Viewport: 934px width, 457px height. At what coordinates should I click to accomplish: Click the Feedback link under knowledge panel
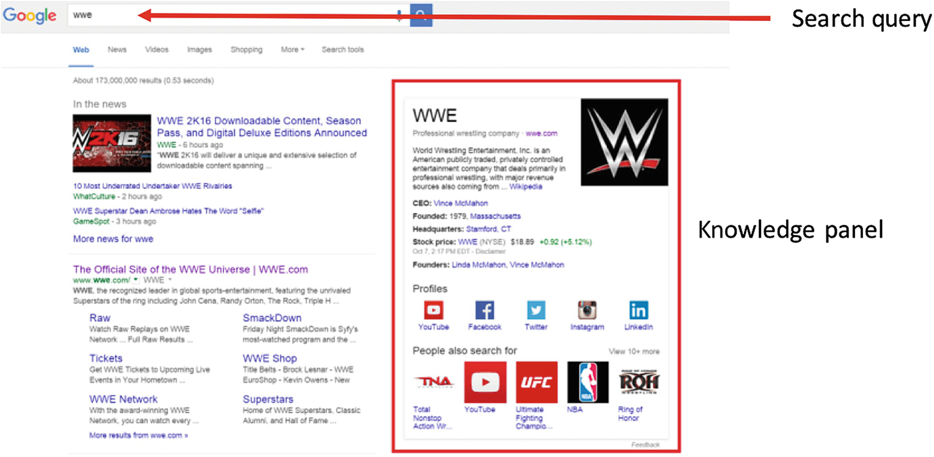tap(645, 446)
